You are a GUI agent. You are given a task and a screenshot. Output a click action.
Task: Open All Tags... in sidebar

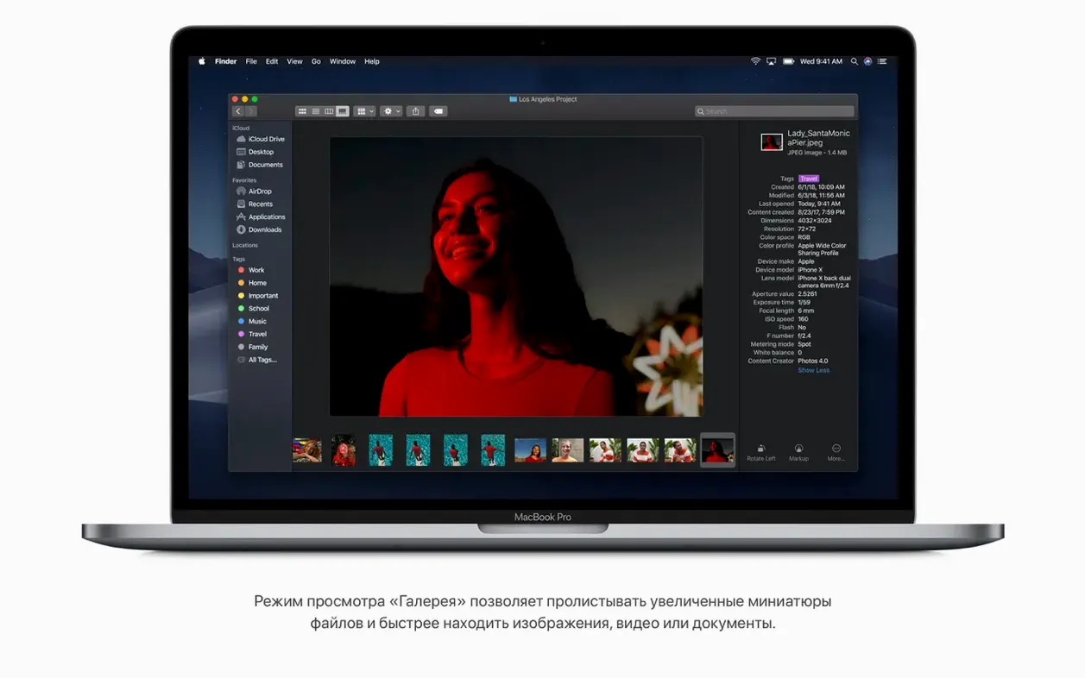[x=257, y=360]
